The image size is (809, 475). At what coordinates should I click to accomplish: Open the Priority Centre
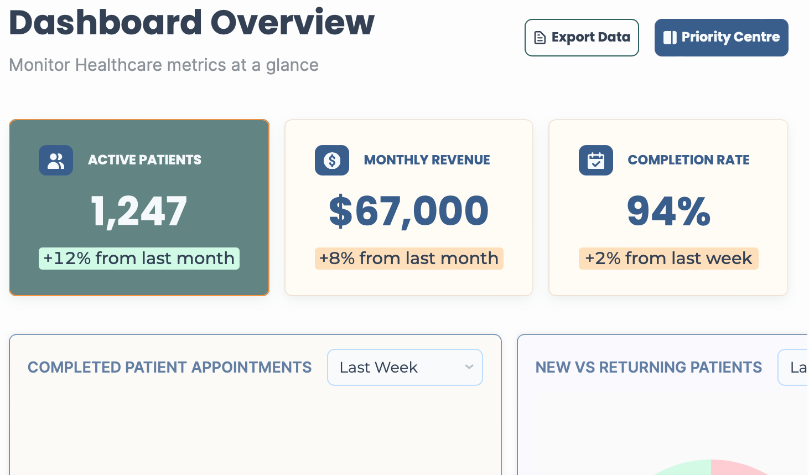721,37
